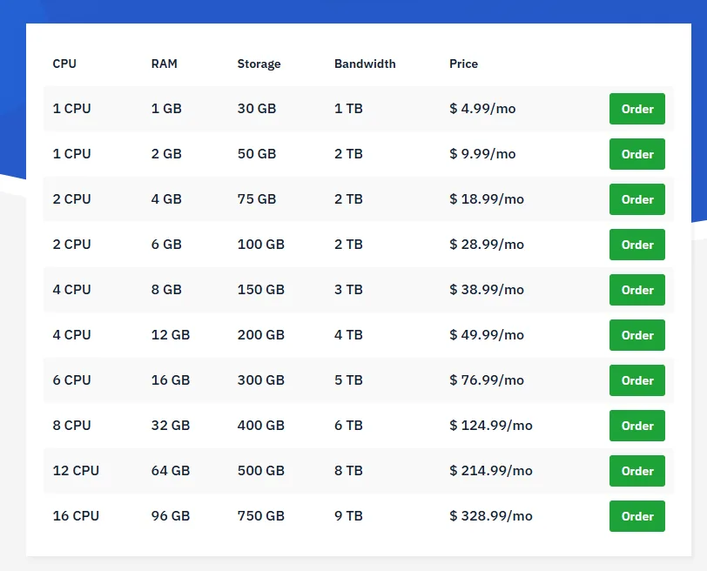Click the 1 TB bandwidth cell
The height and width of the screenshot is (571, 707).
coord(348,109)
